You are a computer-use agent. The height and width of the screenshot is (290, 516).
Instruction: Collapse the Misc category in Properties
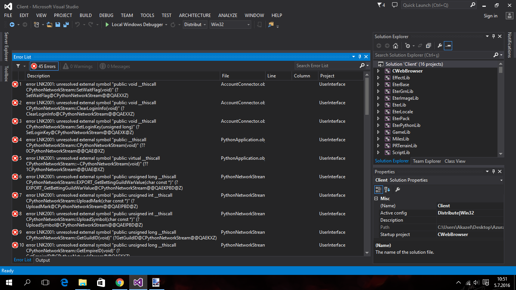(376, 199)
